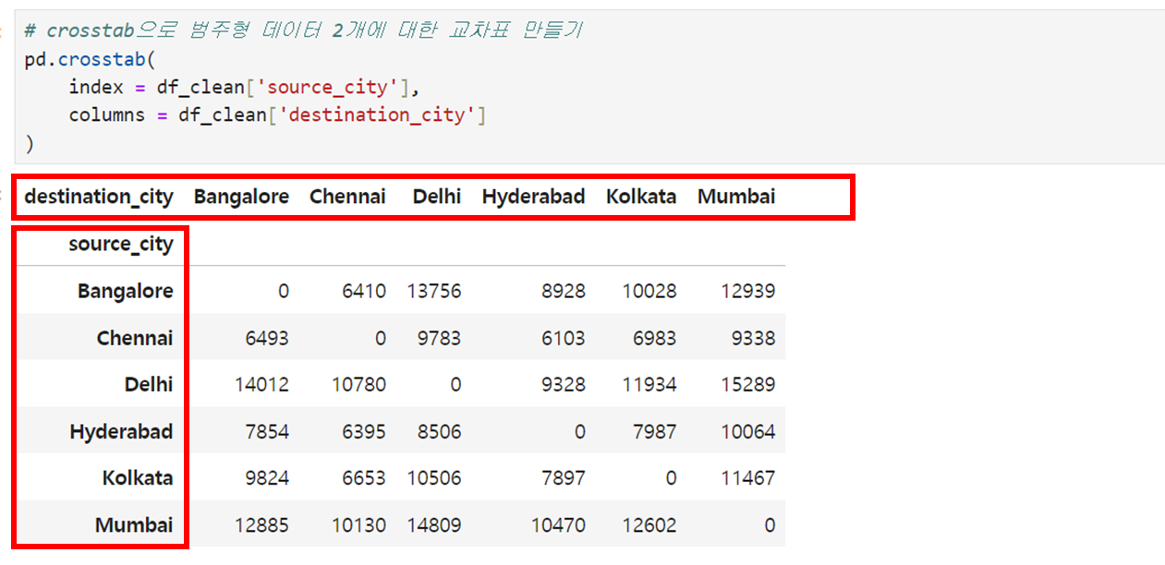Click the 0 value in the Delhi row
Viewport: 1165px width, 565px height.
tap(455, 384)
